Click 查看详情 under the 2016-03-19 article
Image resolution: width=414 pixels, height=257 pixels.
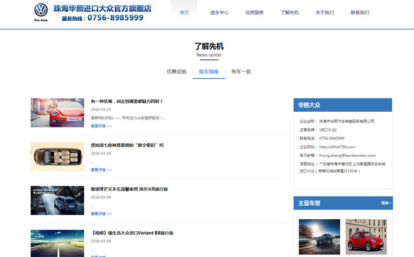[101, 170]
